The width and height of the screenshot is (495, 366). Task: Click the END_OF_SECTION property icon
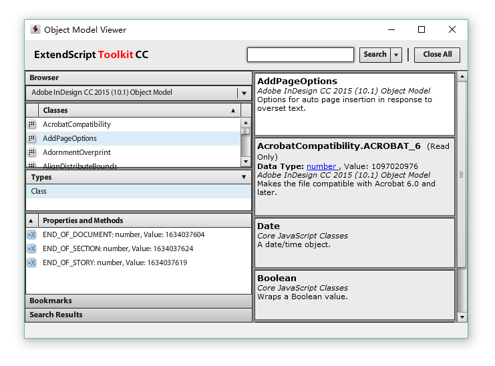pyautogui.click(x=31, y=248)
